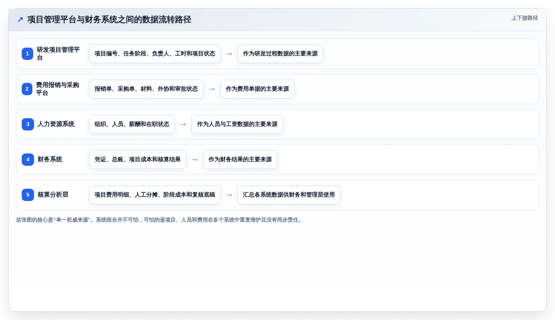Click the arrow in the 研发项目管理平台 row
This screenshot has height=320, width=555.
click(x=229, y=54)
